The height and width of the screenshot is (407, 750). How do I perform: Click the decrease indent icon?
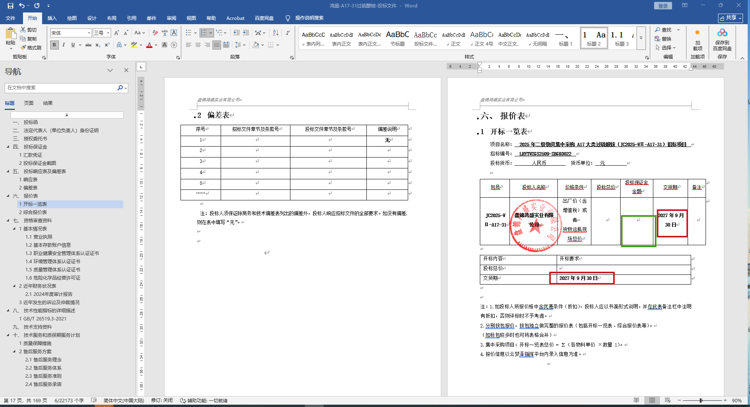pos(237,33)
